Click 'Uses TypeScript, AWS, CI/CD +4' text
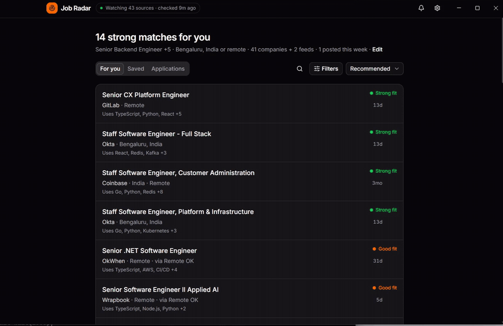Viewport: 503px width, 326px height. [x=140, y=270]
